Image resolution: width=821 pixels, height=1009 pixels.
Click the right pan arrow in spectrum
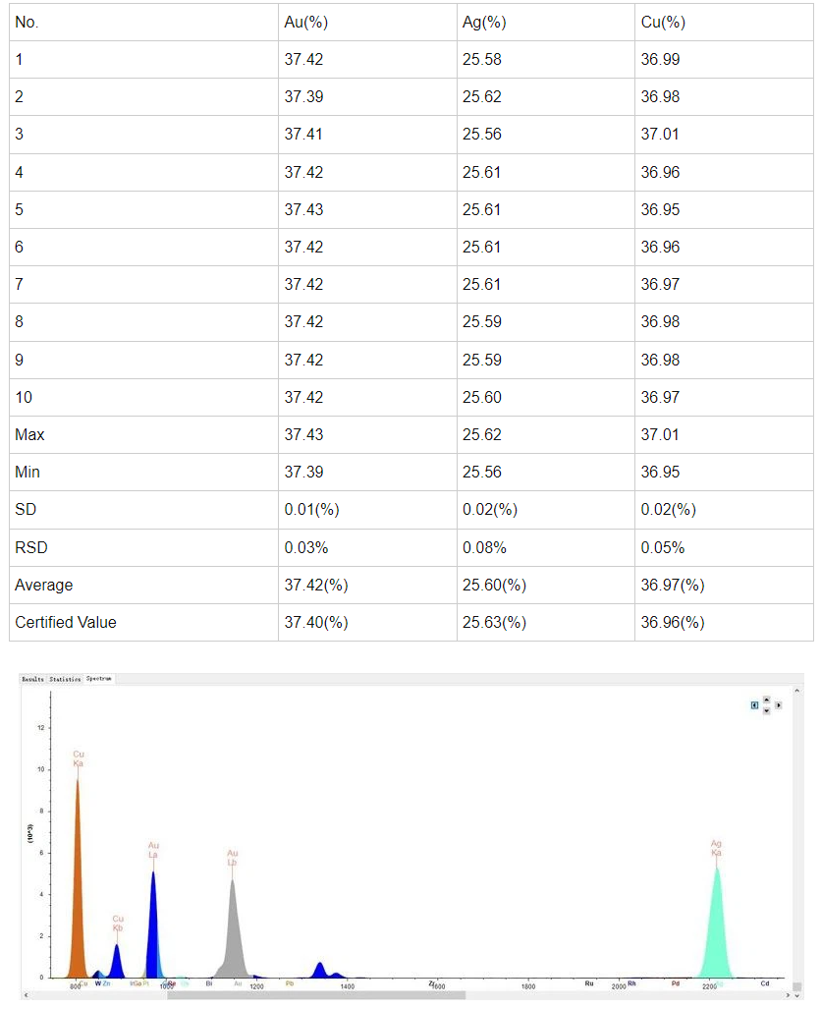coord(778,704)
